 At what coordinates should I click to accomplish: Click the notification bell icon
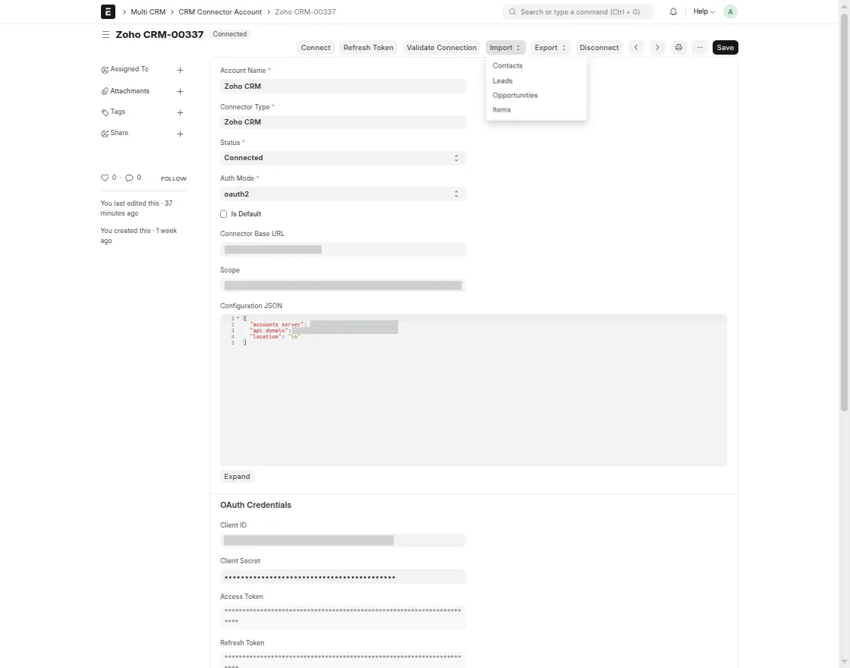click(x=672, y=11)
